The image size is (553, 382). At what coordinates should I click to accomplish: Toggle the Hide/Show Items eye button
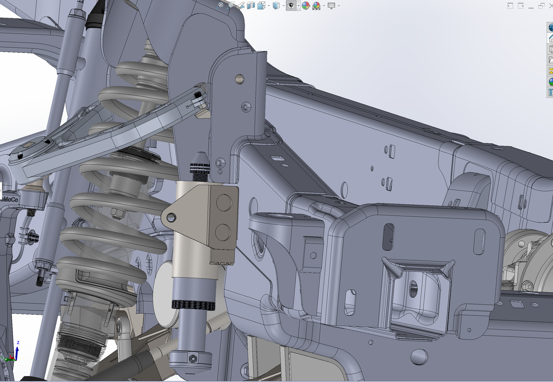pyautogui.click(x=291, y=5)
